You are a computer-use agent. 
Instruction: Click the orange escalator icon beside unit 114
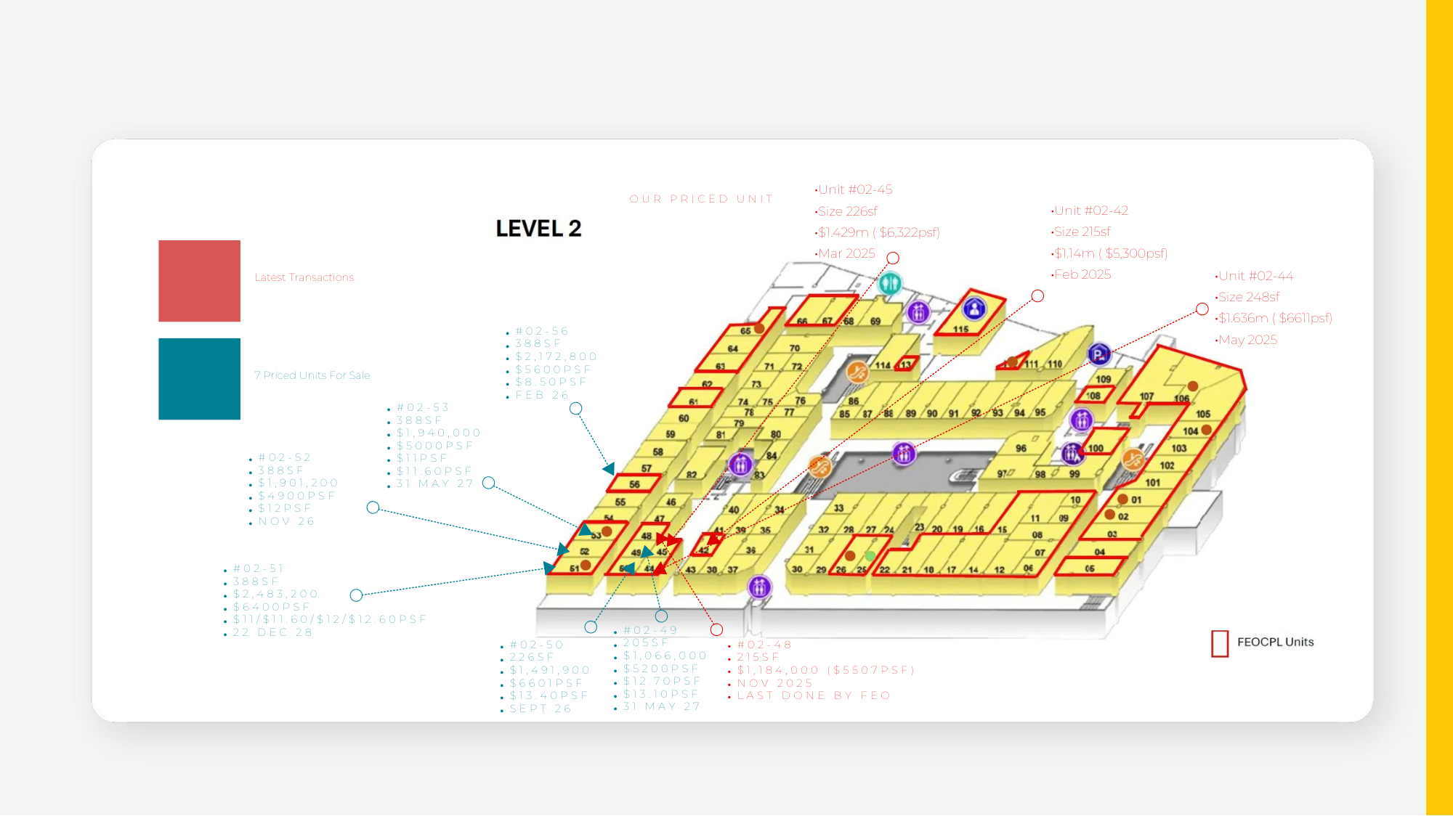858,372
